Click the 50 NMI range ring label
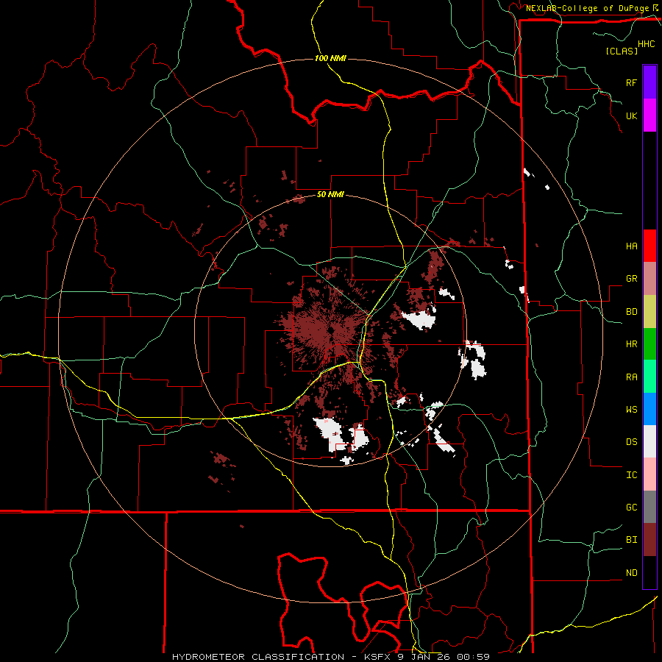662x662 pixels. pyautogui.click(x=330, y=194)
